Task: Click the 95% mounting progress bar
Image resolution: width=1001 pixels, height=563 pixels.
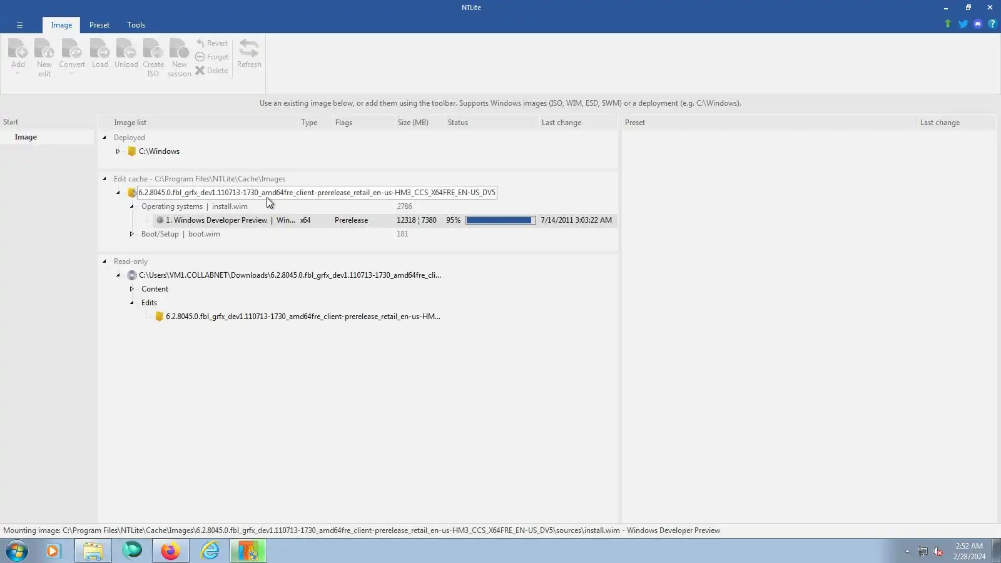Action: tap(500, 220)
